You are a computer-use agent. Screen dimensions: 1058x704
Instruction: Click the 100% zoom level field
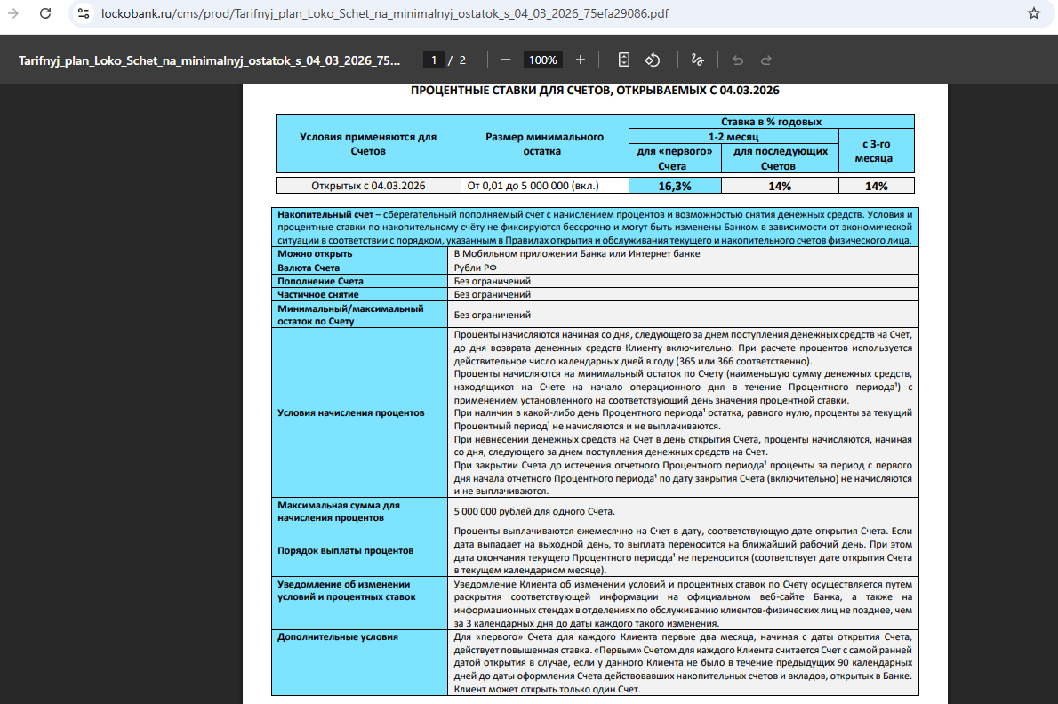pyautogui.click(x=541, y=60)
